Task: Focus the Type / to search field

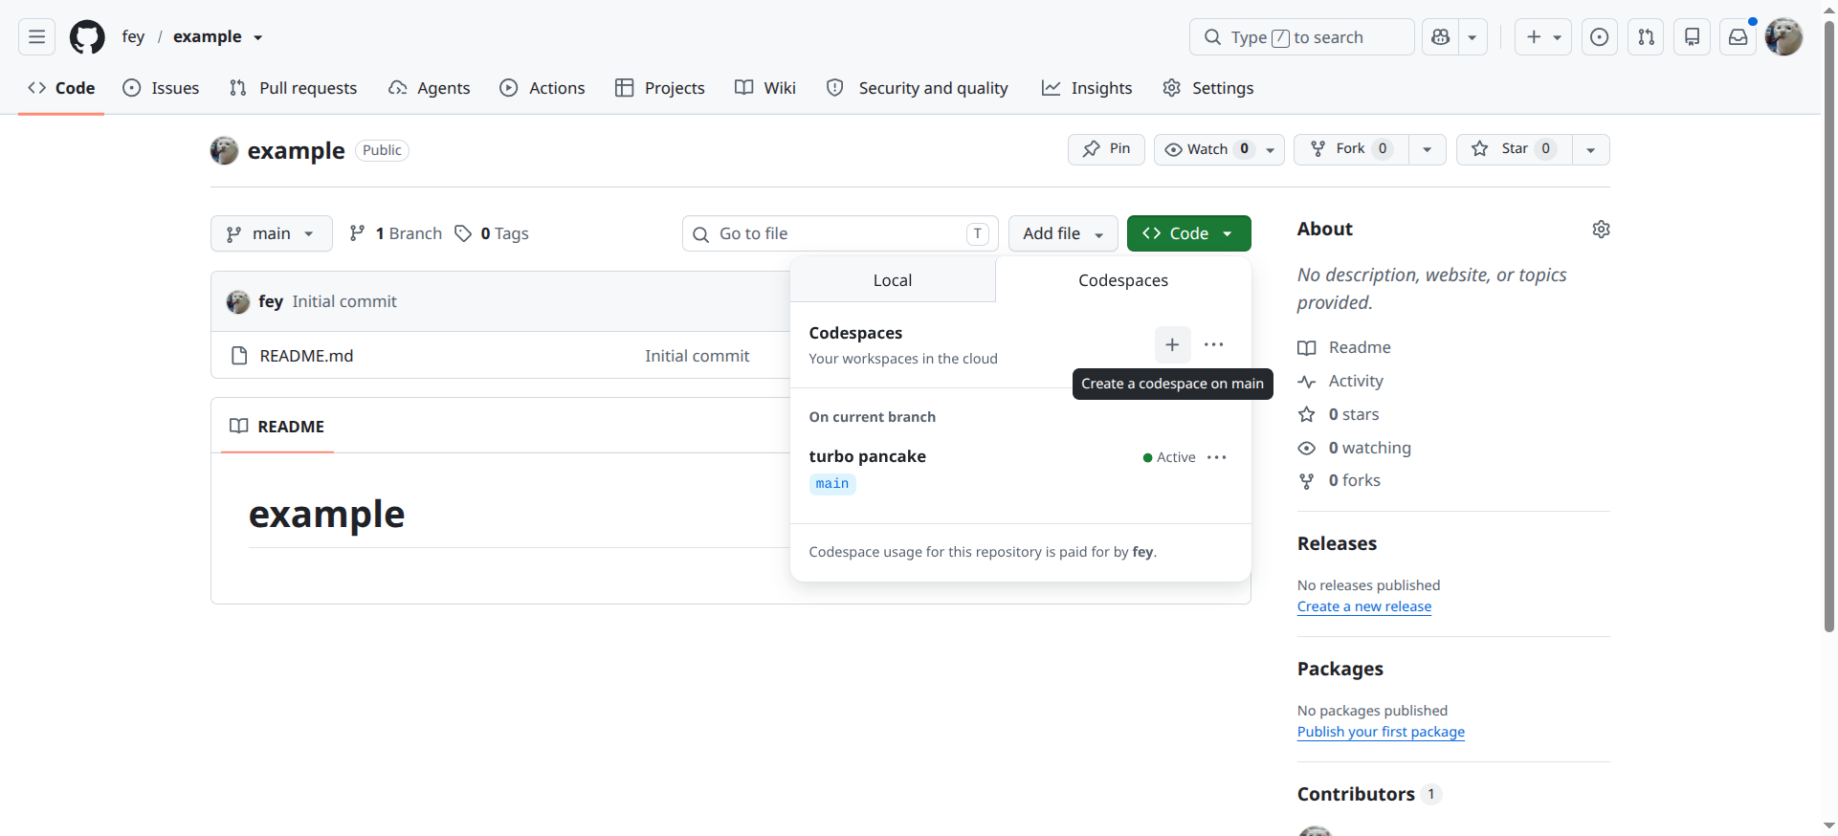Action: (x=1301, y=37)
